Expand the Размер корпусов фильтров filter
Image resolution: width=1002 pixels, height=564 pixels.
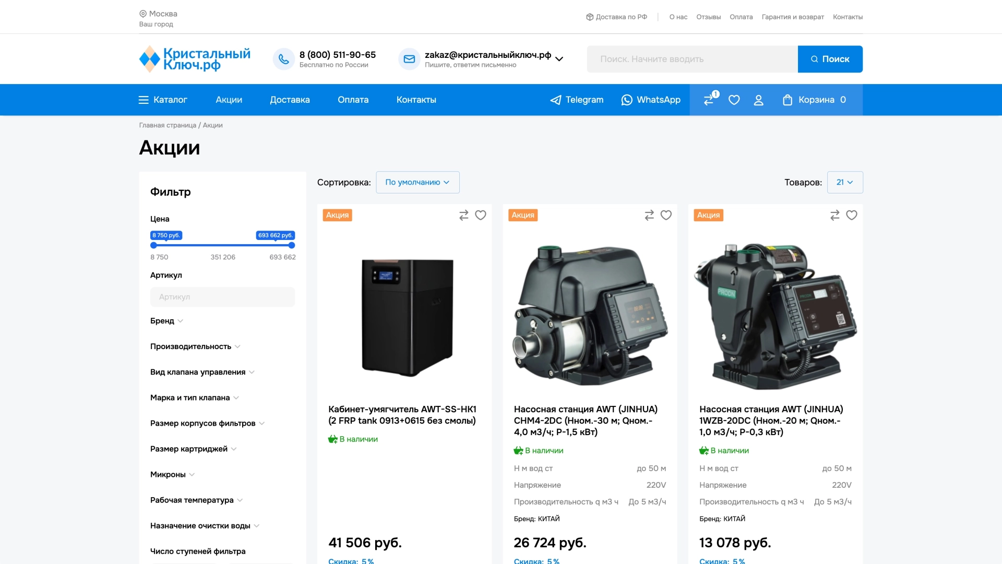click(x=208, y=423)
